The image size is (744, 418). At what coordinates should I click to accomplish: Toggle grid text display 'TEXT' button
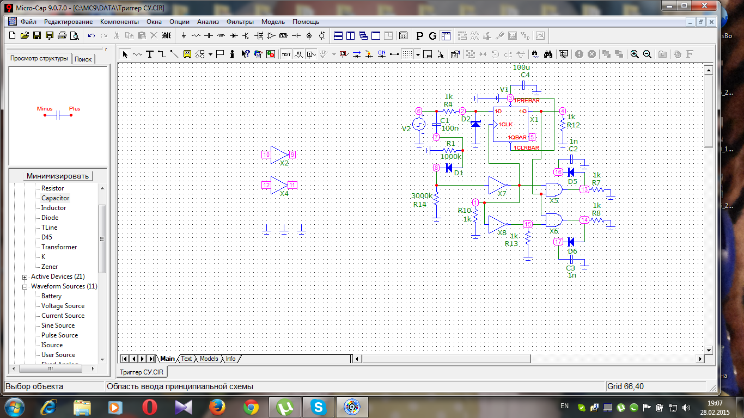coord(286,54)
